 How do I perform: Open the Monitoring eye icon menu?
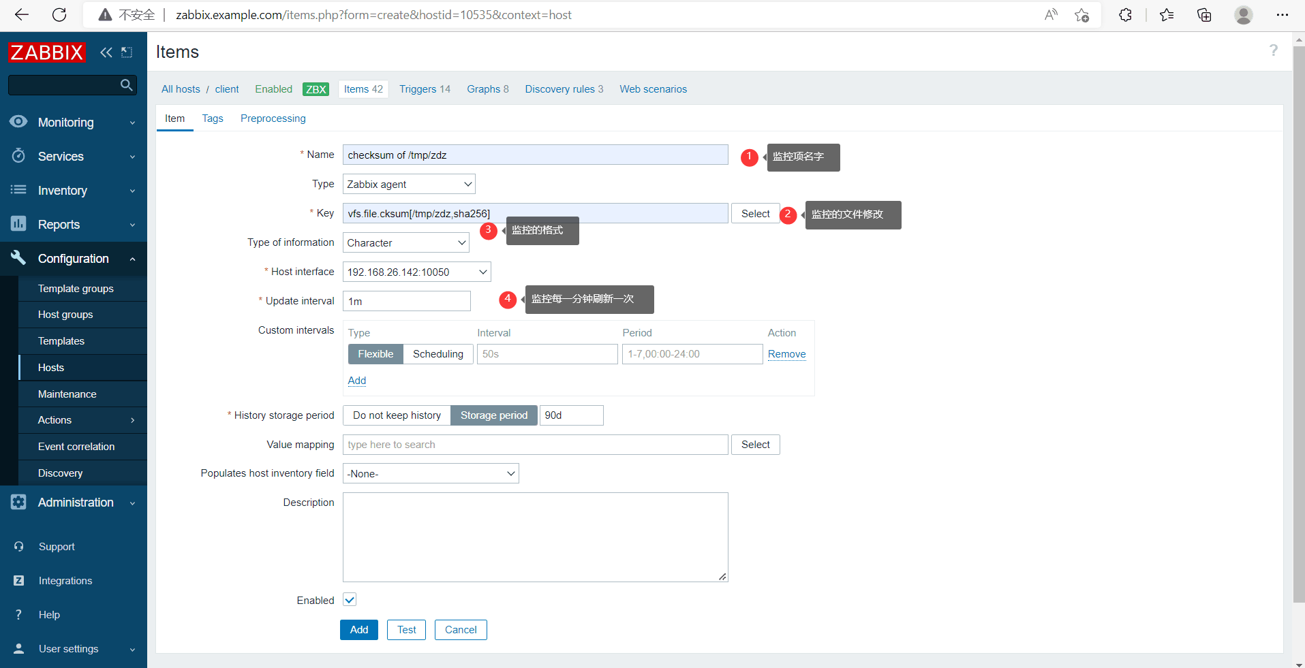point(18,122)
